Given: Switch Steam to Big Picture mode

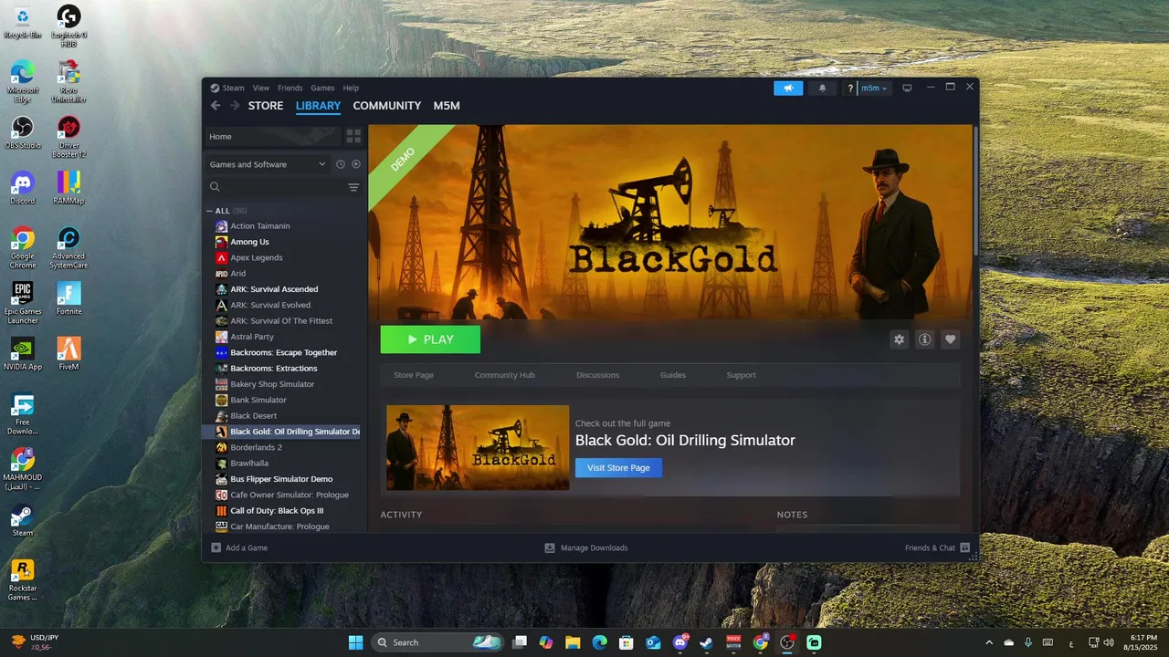Looking at the screenshot, I should point(907,88).
